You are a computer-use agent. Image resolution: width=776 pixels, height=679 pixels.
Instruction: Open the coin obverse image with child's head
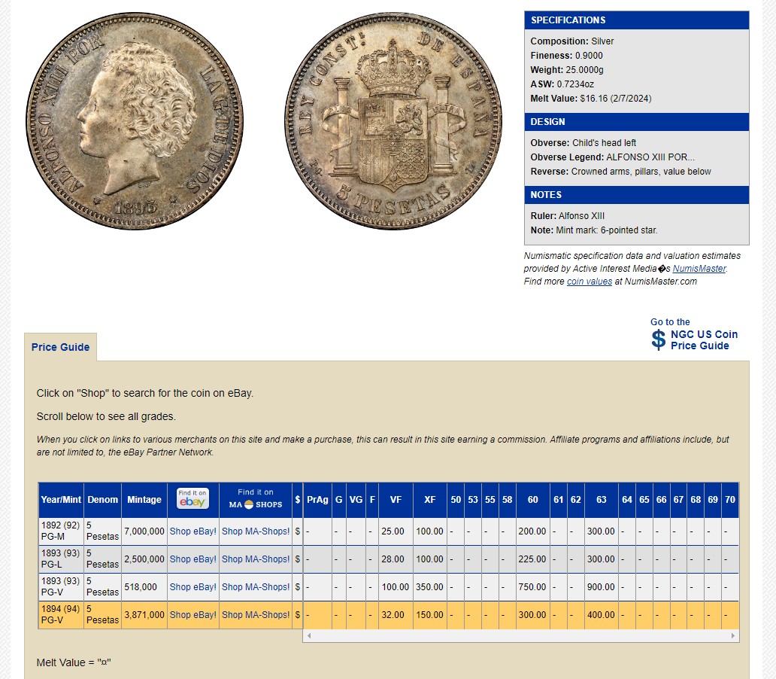[x=136, y=120]
